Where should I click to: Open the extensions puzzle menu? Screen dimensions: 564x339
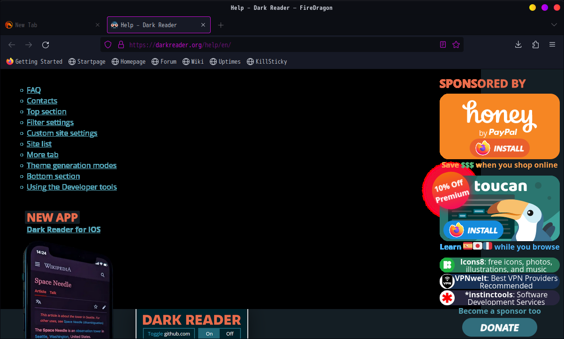point(535,45)
